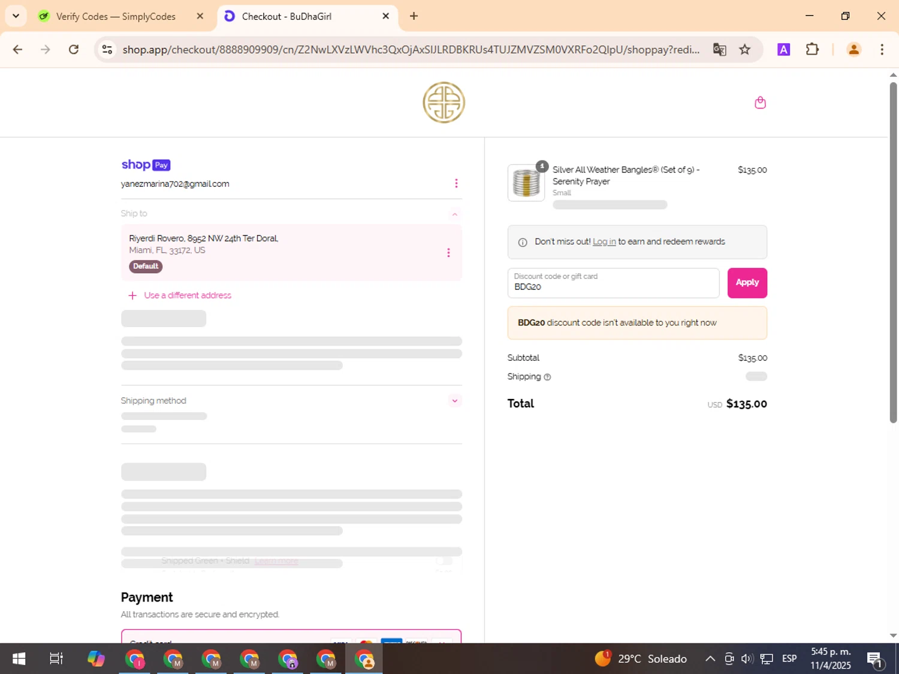Open the Chrome profile avatar
This screenshot has width=899, height=674.
point(853,49)
